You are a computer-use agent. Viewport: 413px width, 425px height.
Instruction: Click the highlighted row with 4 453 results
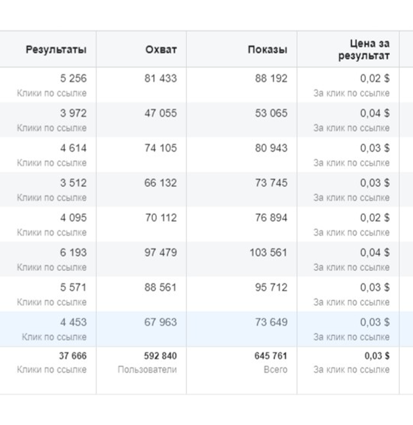pos(206,329)
